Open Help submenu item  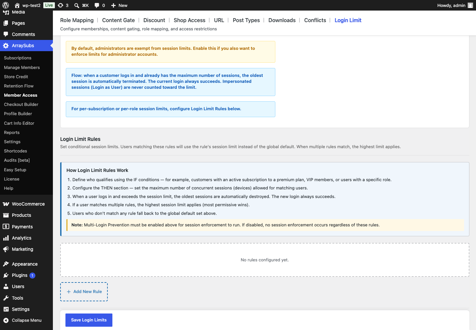9,188
